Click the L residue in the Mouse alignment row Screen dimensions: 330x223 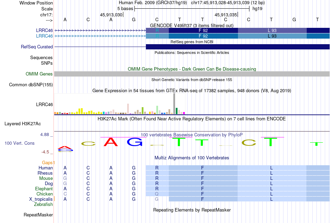[272, 178]
